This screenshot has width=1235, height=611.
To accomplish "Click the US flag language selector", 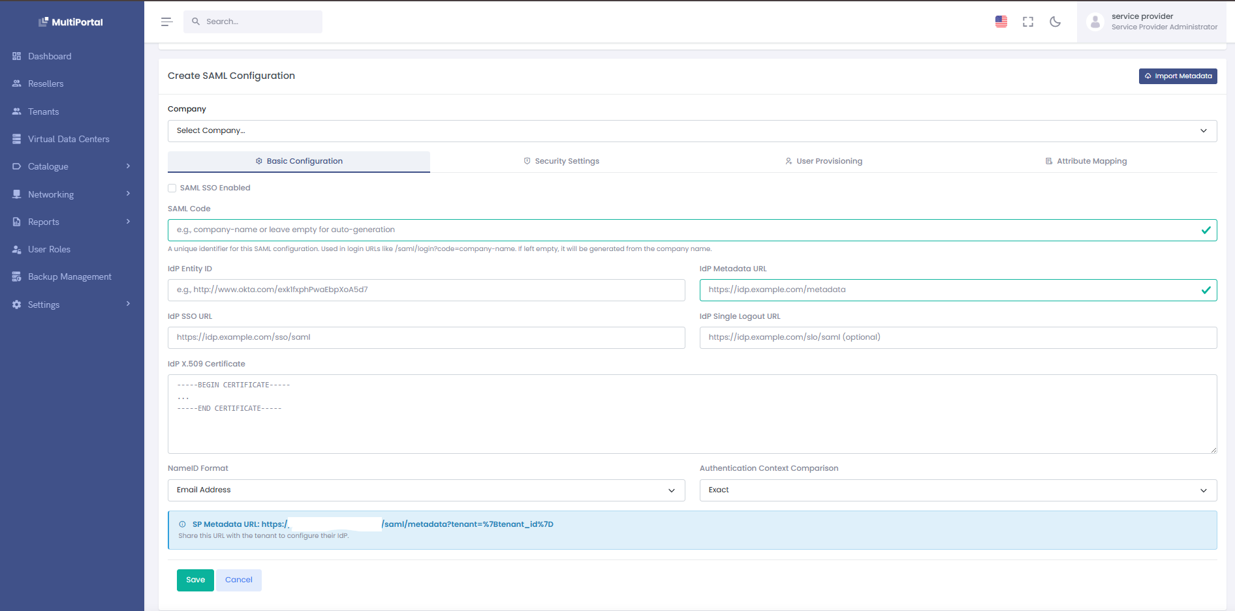I will coord(1001,22).
